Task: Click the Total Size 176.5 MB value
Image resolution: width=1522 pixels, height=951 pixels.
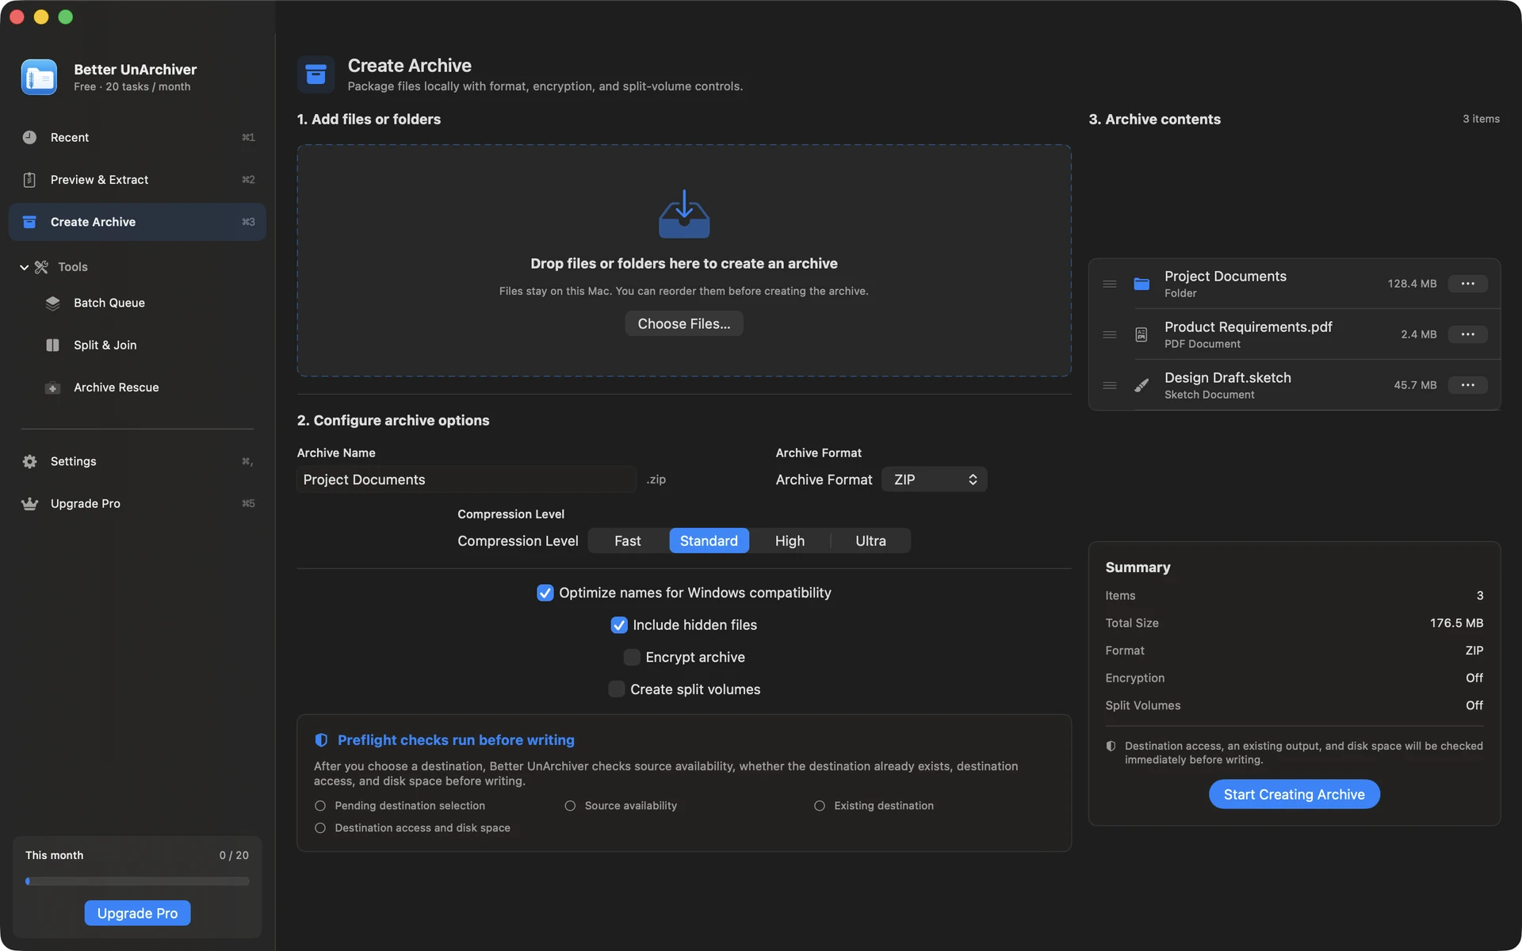Action: [x=1456, y=623]
